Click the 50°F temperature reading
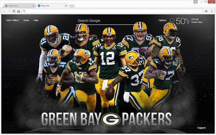 click(183, 21)
